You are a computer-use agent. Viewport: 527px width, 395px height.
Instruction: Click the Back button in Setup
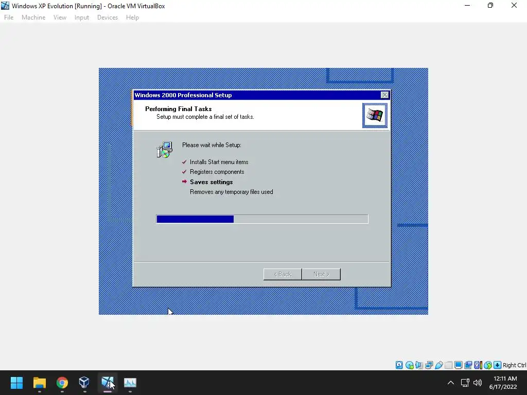283,274
